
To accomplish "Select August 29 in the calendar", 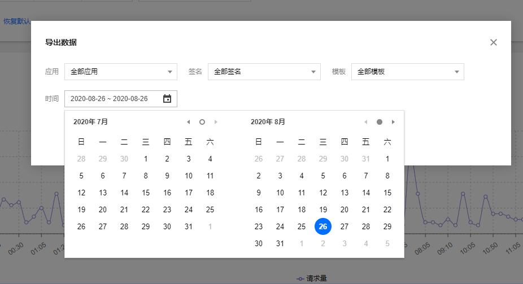I will pos(387,226).
